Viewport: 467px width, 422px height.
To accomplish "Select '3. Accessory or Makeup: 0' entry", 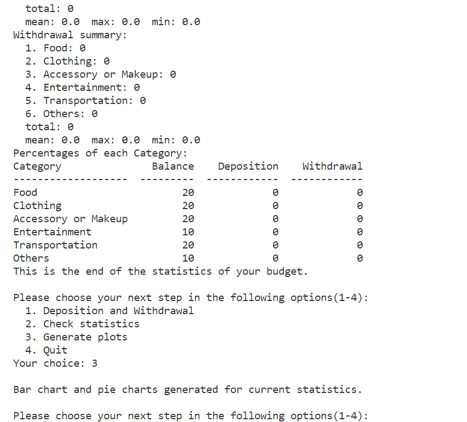I will (x=101, y=74).
